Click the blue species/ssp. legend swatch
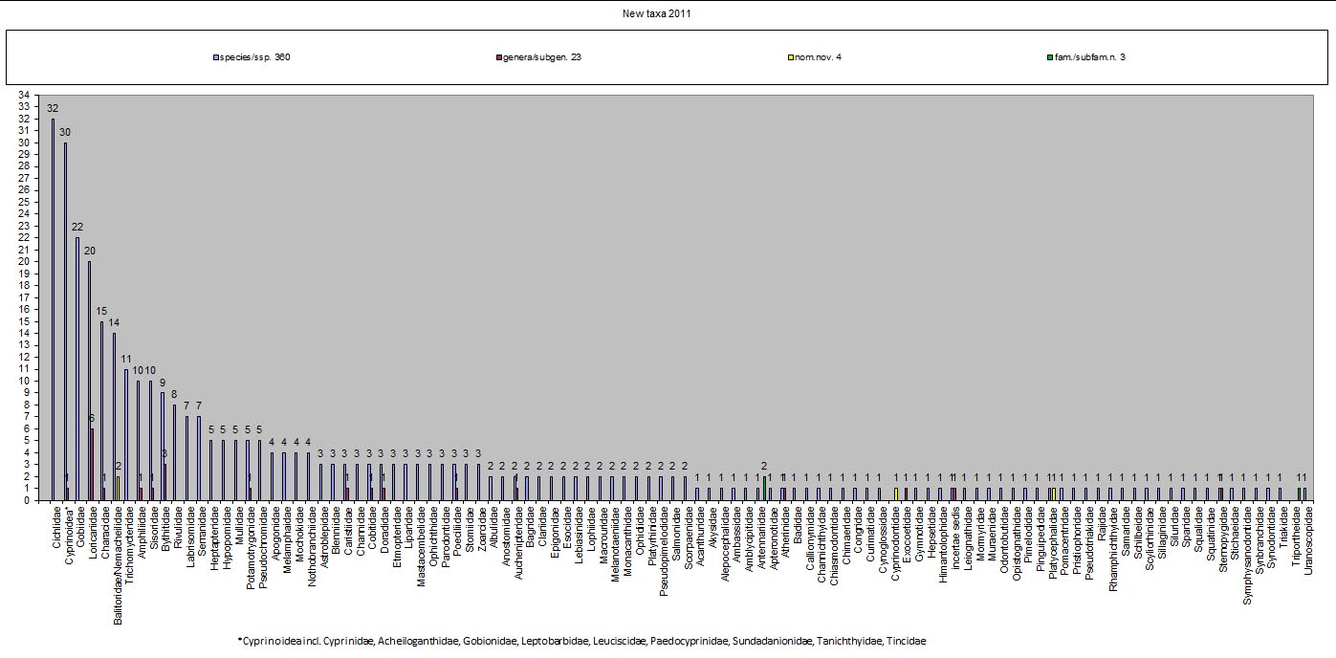Screen dimensions: 1336x658 (215, 57)
